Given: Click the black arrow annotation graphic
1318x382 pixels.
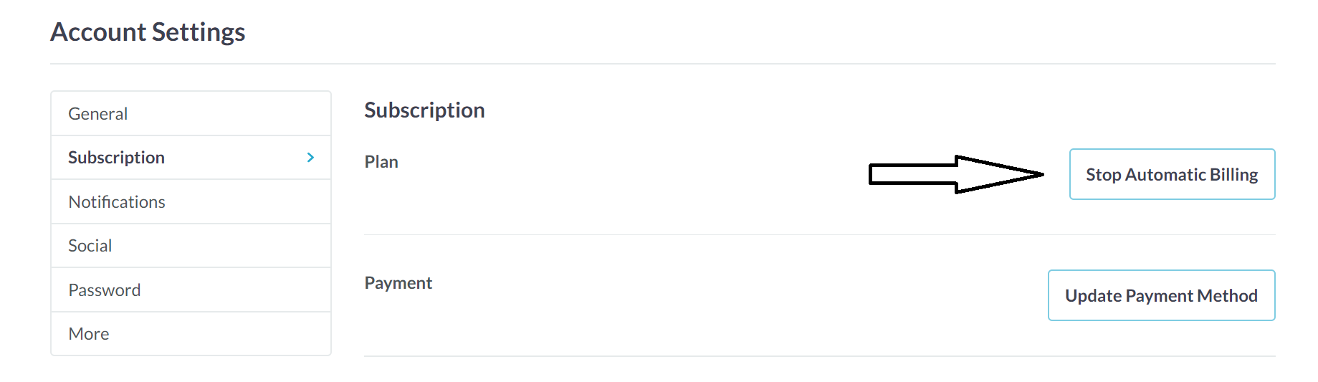Looking at the screenshot, I should 955,174.
